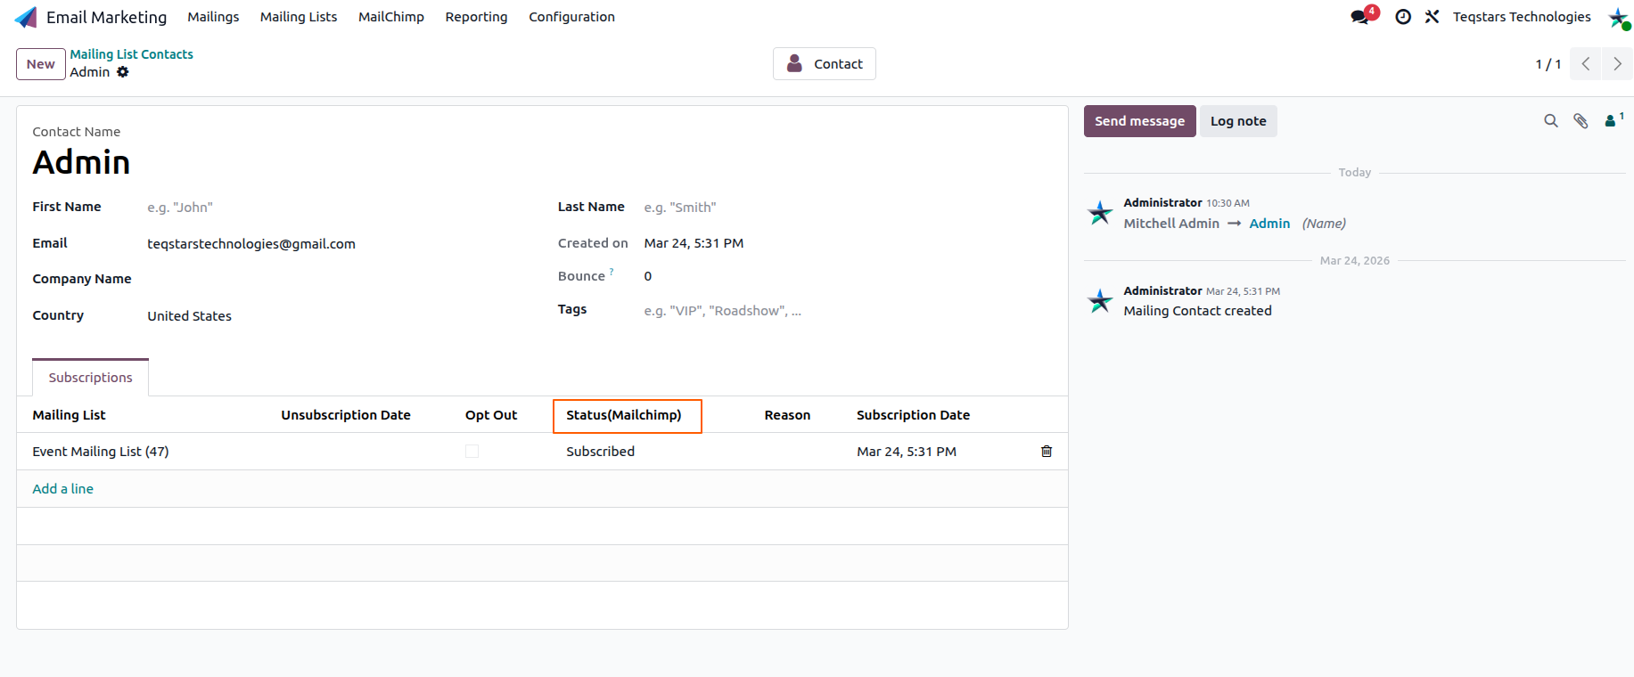Open the Reporting menu
Image resolution: width=1634 pixels, height=677 pixels.
pyautogui.click(x=476, y=17)
